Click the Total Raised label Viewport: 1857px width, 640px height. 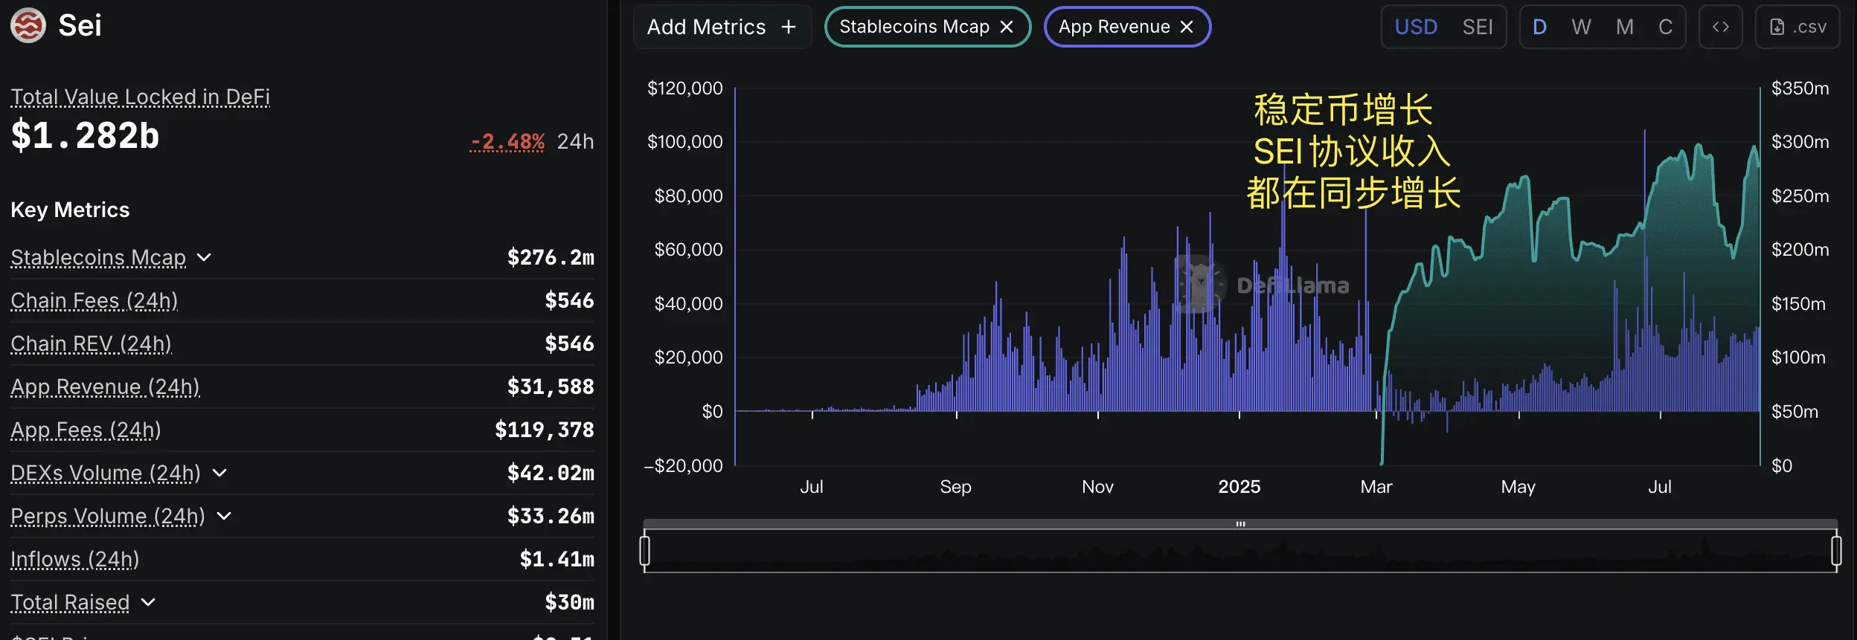(x=70, y=602)
